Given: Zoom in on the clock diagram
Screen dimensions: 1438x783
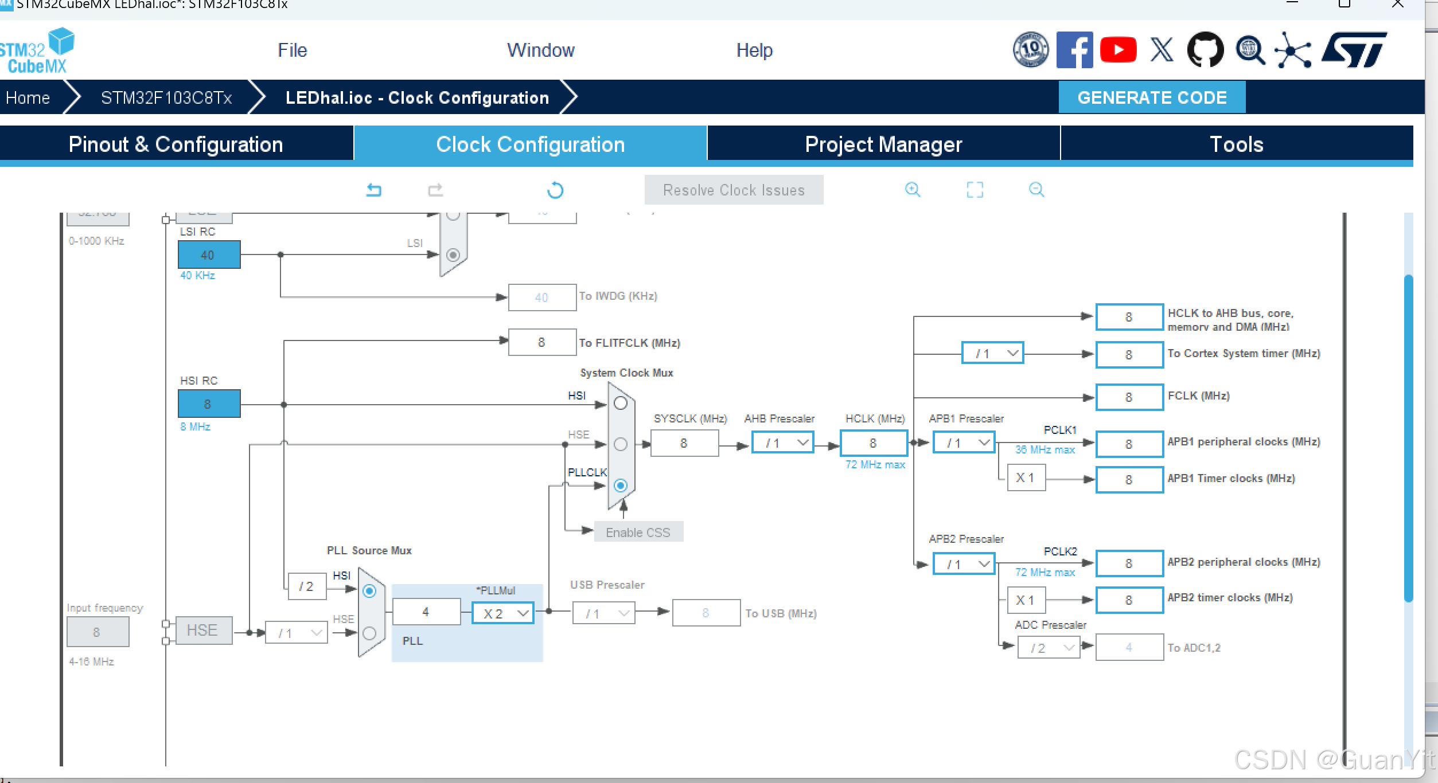Looking at the screenshot, I should point(913,190).
